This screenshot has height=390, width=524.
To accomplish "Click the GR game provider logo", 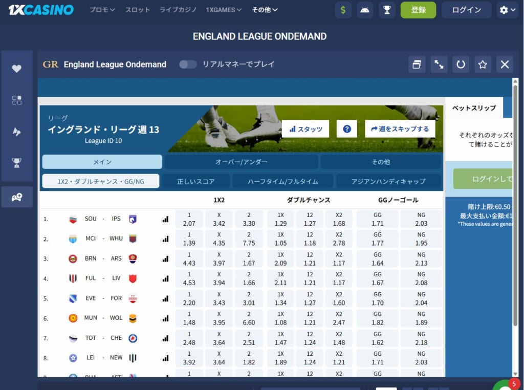I will 51,64.
